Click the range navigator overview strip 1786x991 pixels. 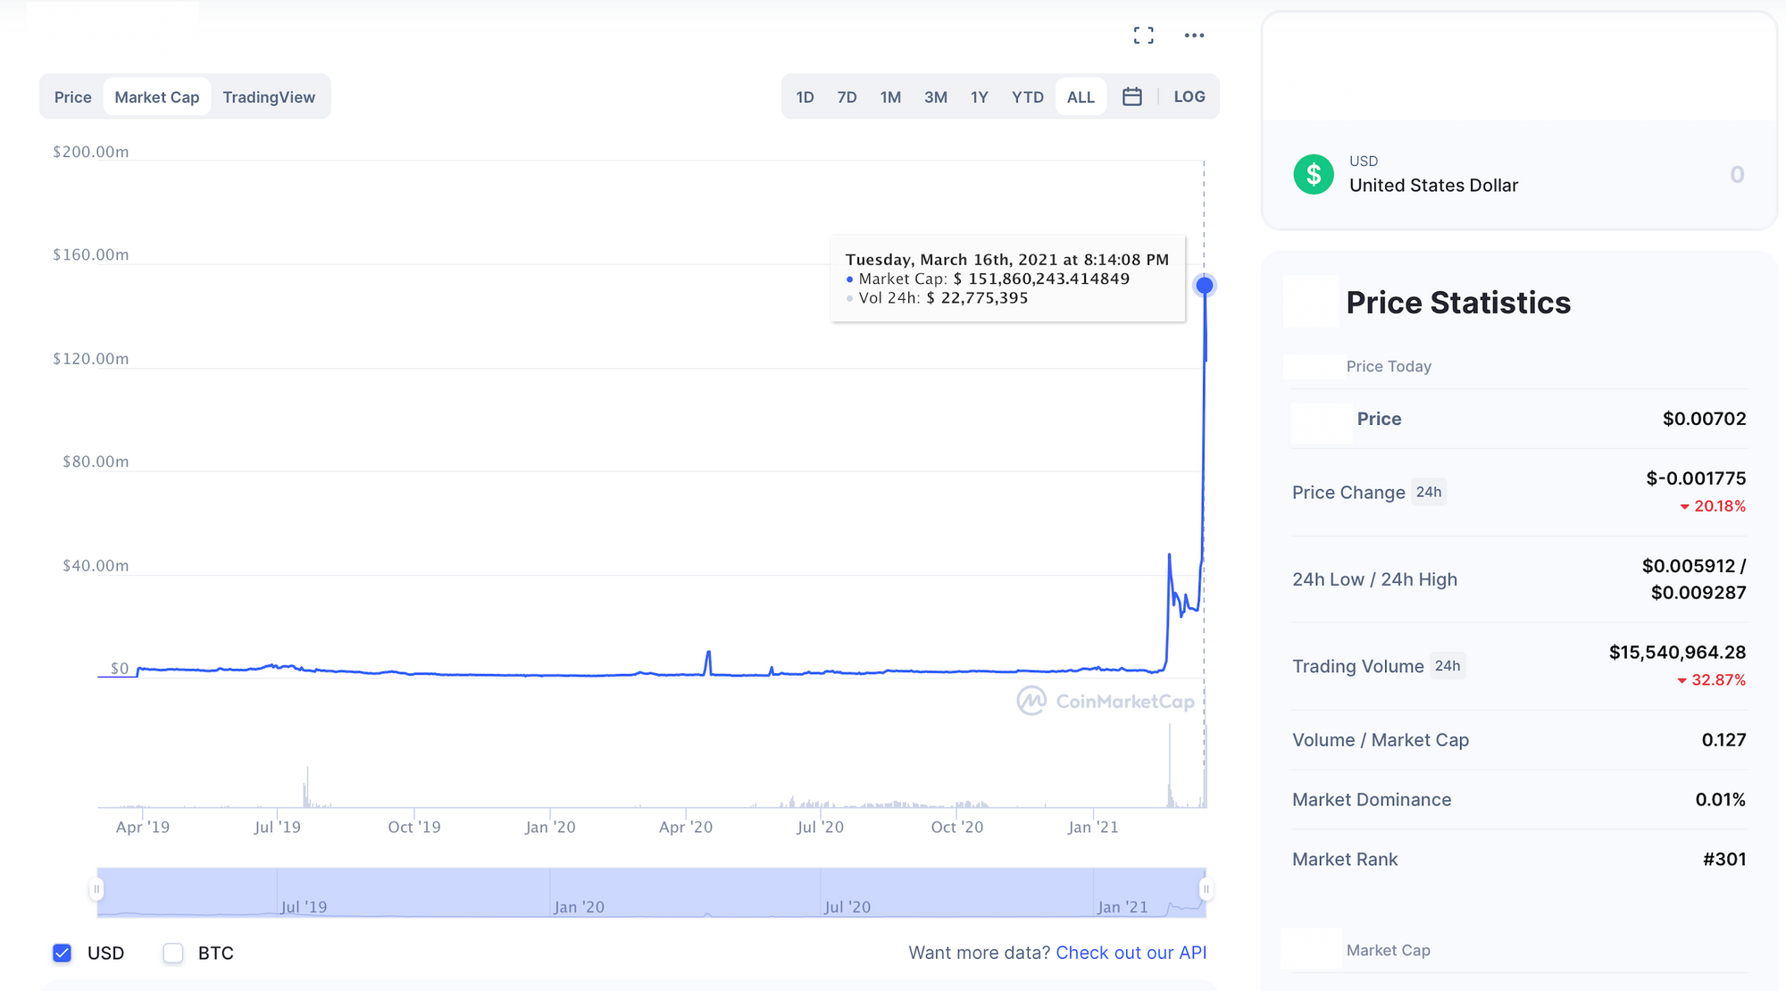[652, 892]
